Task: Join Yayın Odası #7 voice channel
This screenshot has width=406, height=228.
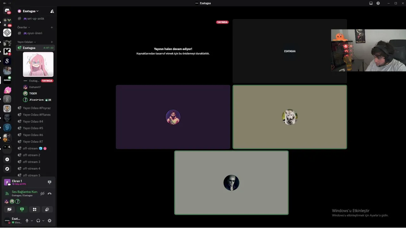Action: (36, 142)
